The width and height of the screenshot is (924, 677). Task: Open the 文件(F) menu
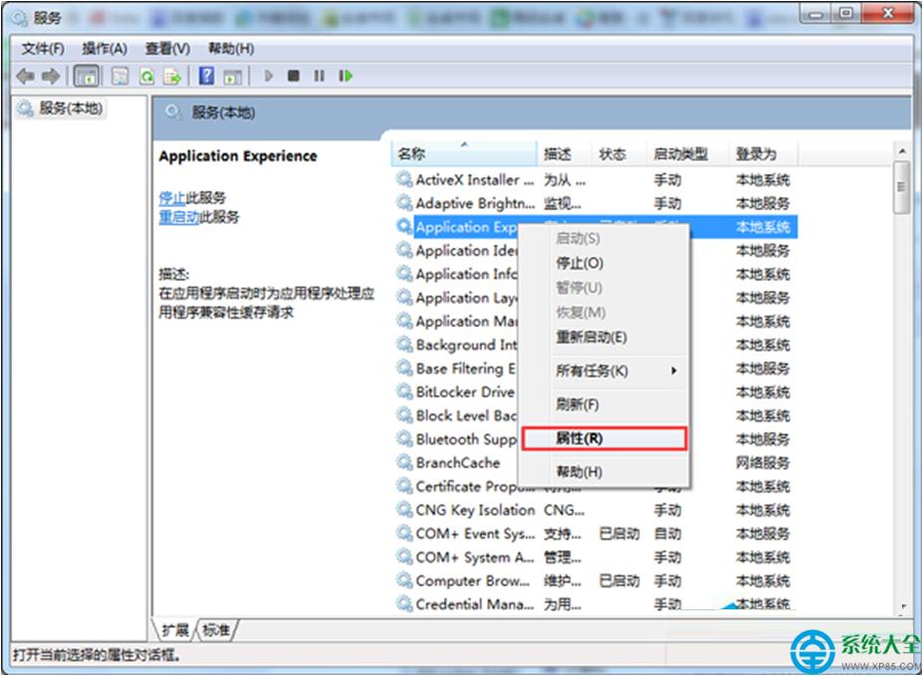(x=43, y=49)
